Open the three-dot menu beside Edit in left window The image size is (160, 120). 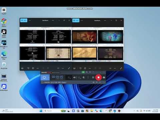coord(30,20)
